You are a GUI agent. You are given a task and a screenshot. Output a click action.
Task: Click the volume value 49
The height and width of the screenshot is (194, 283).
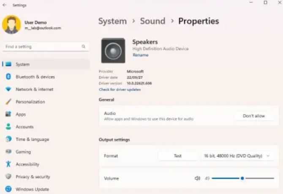[x=207, y=178]
